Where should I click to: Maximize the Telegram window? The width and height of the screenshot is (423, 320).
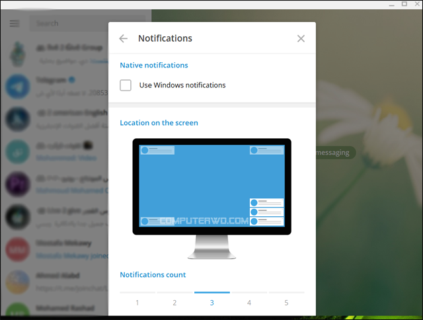click(x=404, y=4)
